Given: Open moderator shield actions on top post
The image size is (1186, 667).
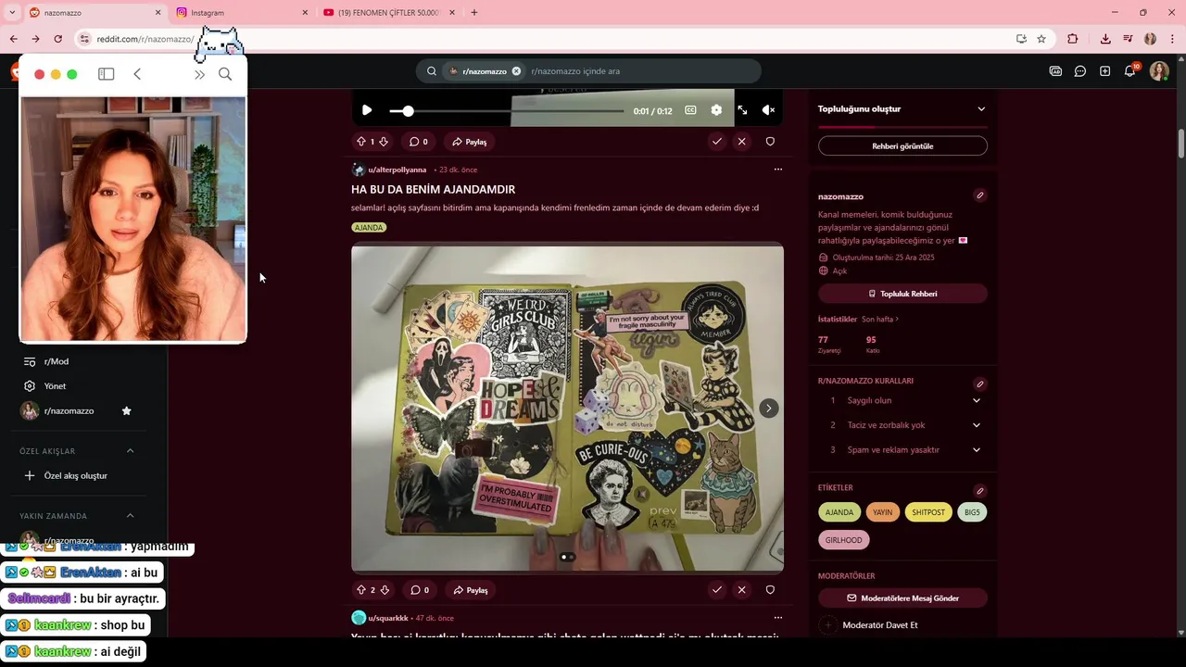Looking at the screenshot, I should coord(770,142).
